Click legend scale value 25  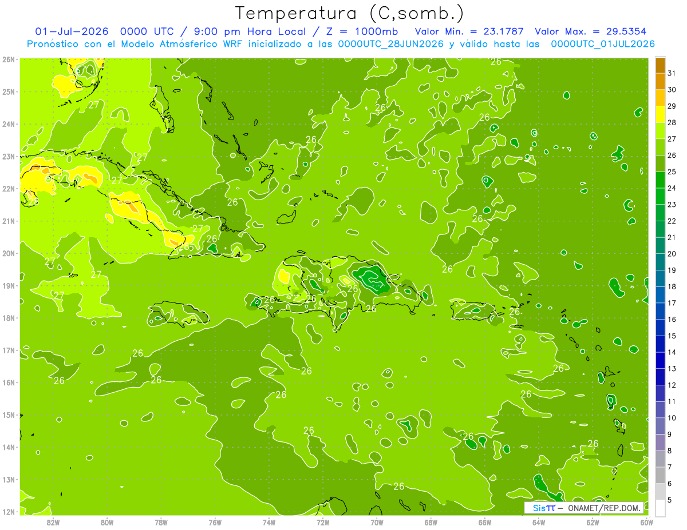(672, 172)
